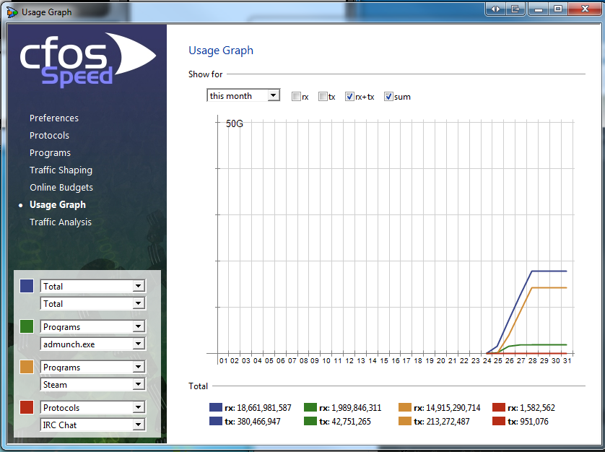Click the blue color swatch next to Total

(x=27, y=287)
